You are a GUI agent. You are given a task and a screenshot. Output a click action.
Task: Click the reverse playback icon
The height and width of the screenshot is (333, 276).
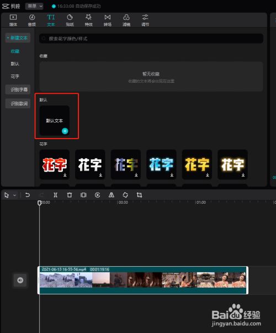tap(98, 195)
